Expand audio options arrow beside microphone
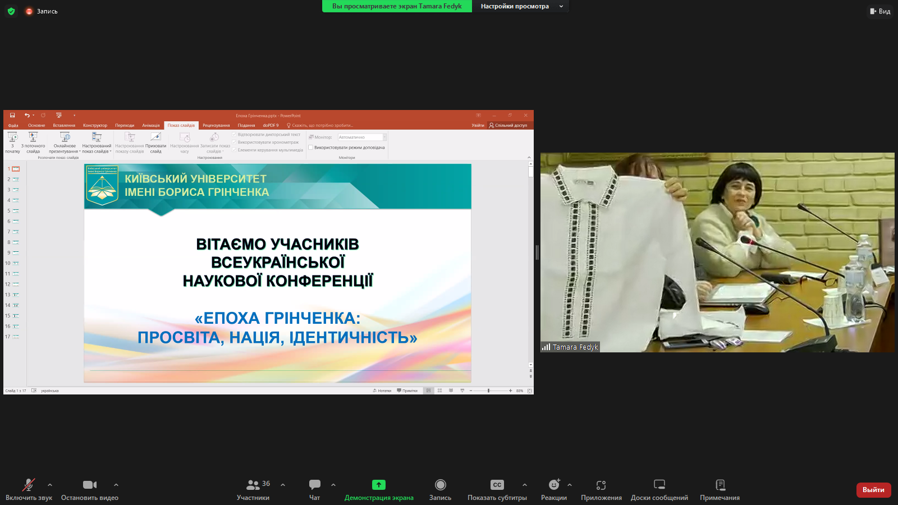The height and width of the screenshot is (505, 898). (x=50, y=485)
